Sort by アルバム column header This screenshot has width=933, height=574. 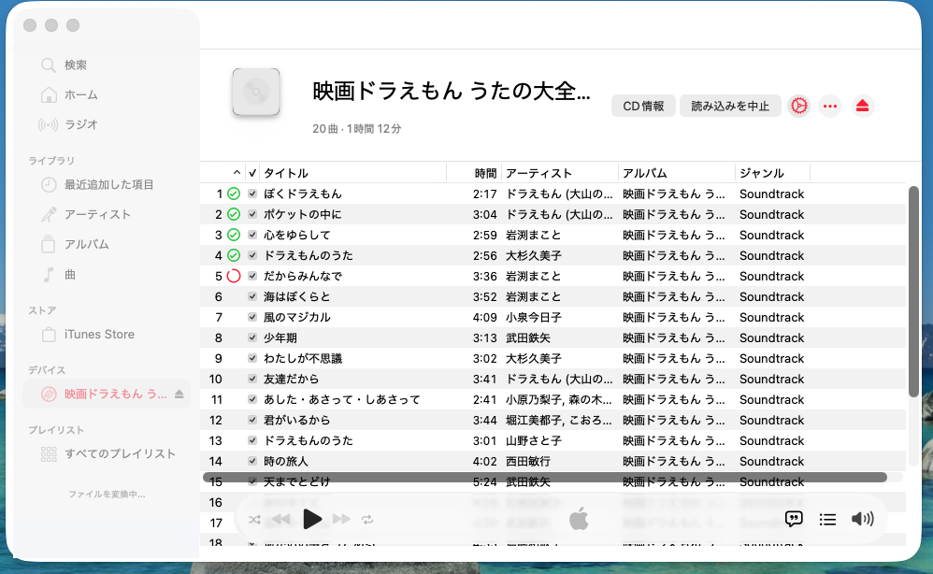click(x=676, y=173)
